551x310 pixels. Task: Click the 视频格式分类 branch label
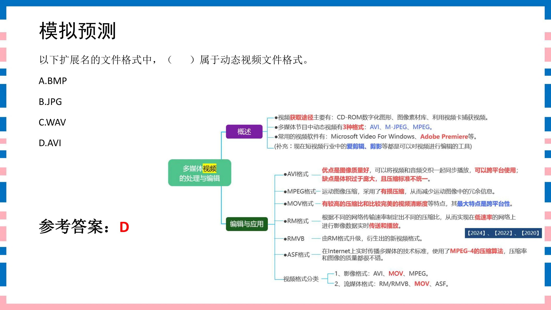(301, 279)
